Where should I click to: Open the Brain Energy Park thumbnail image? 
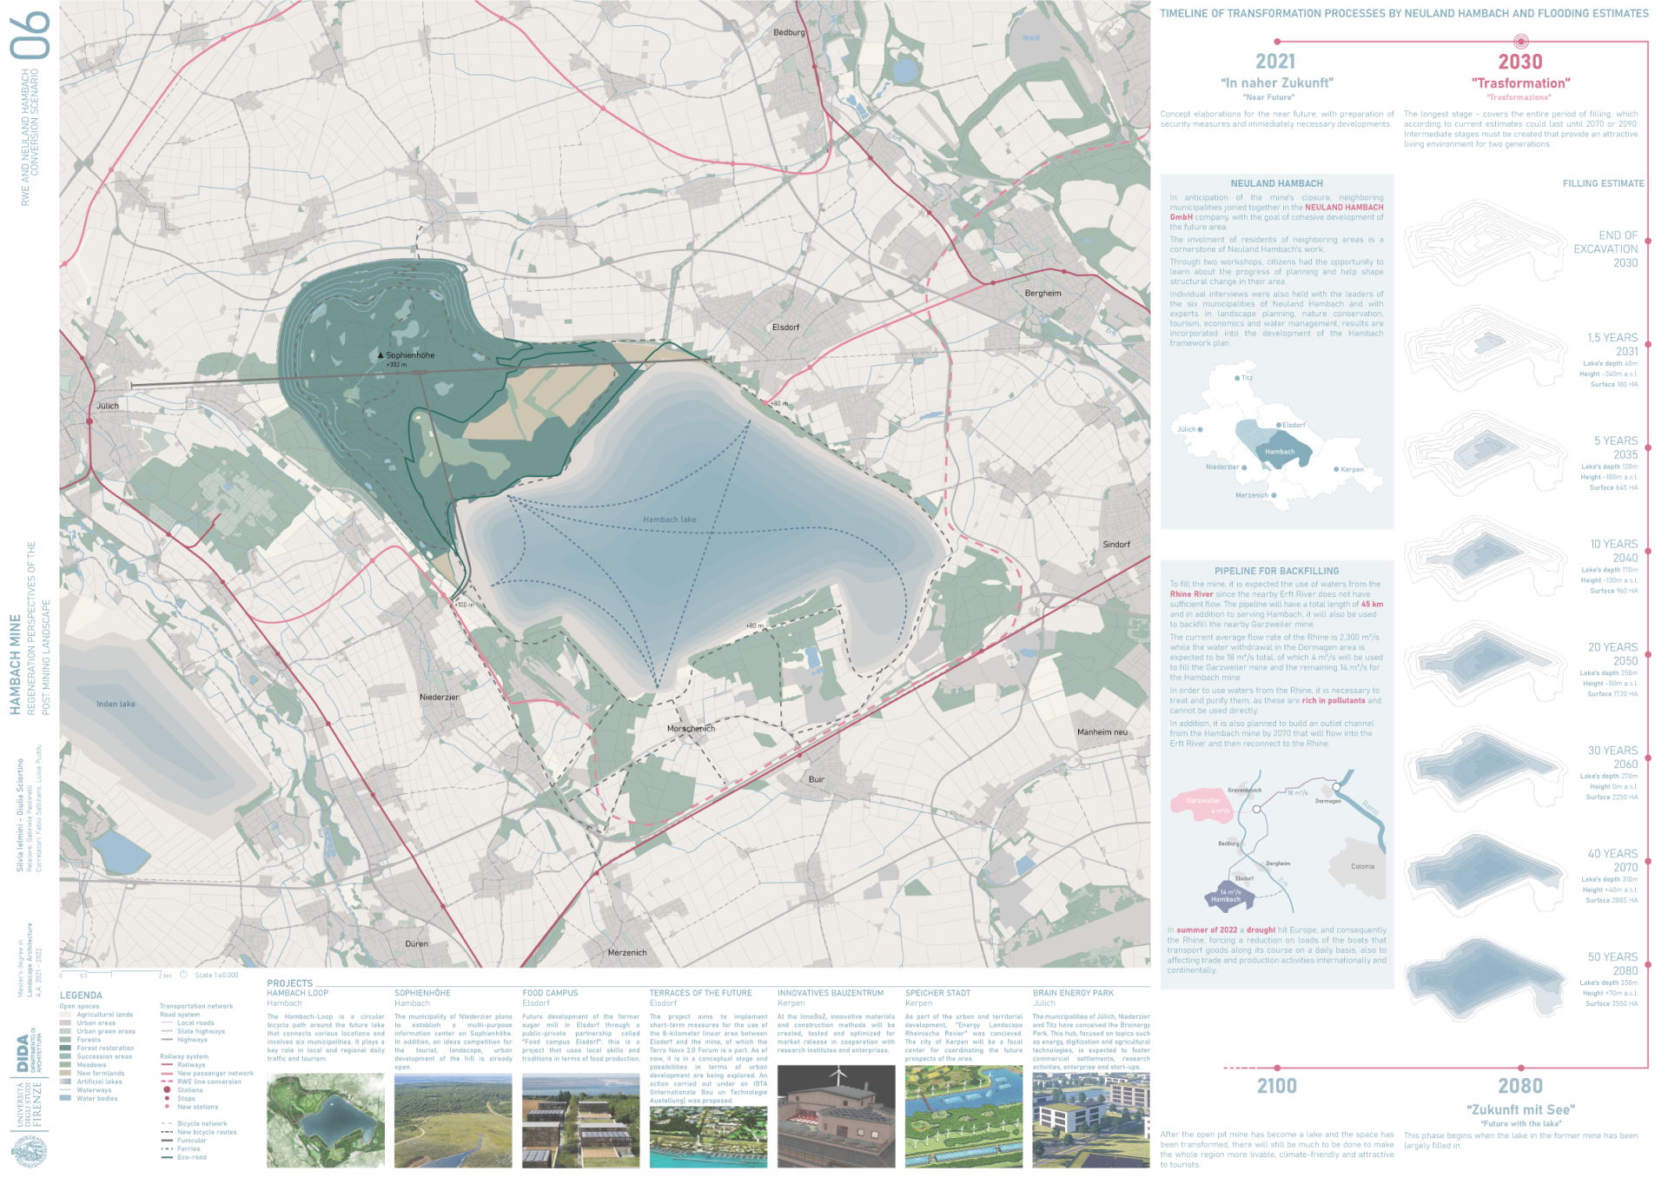pos(1090,1119)
